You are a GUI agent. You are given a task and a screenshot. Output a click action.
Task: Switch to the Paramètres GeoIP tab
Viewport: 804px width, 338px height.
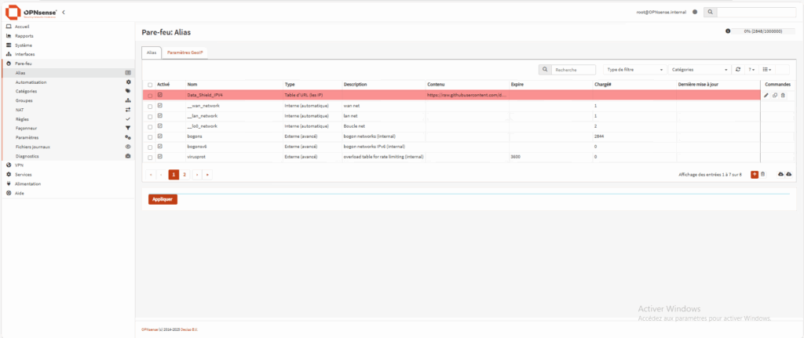[185, 52]
